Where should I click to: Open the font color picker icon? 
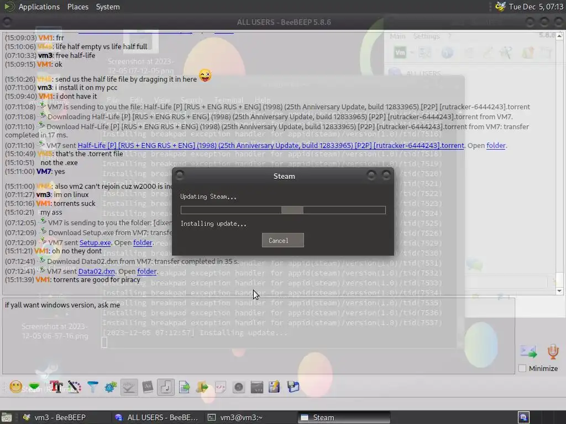click(75, 387)
